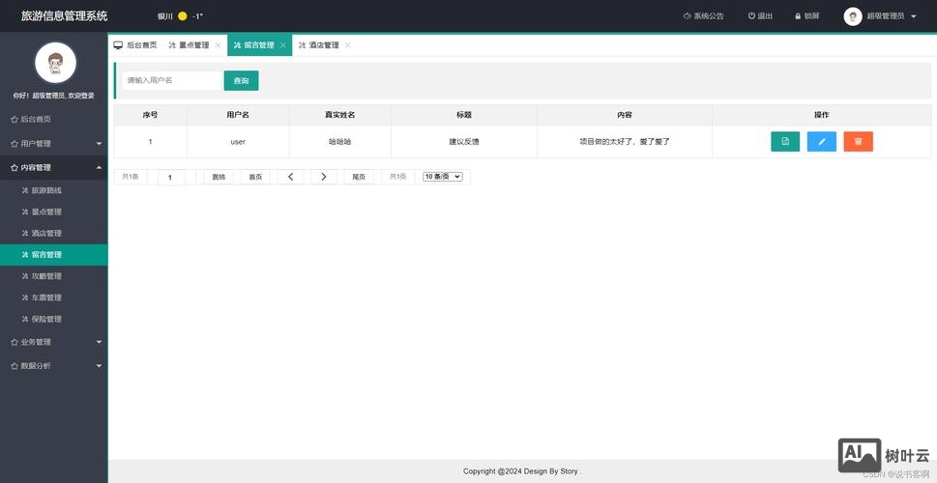Click the 真实姓名 column header
The image size is (937, 483).
point(340,115)
